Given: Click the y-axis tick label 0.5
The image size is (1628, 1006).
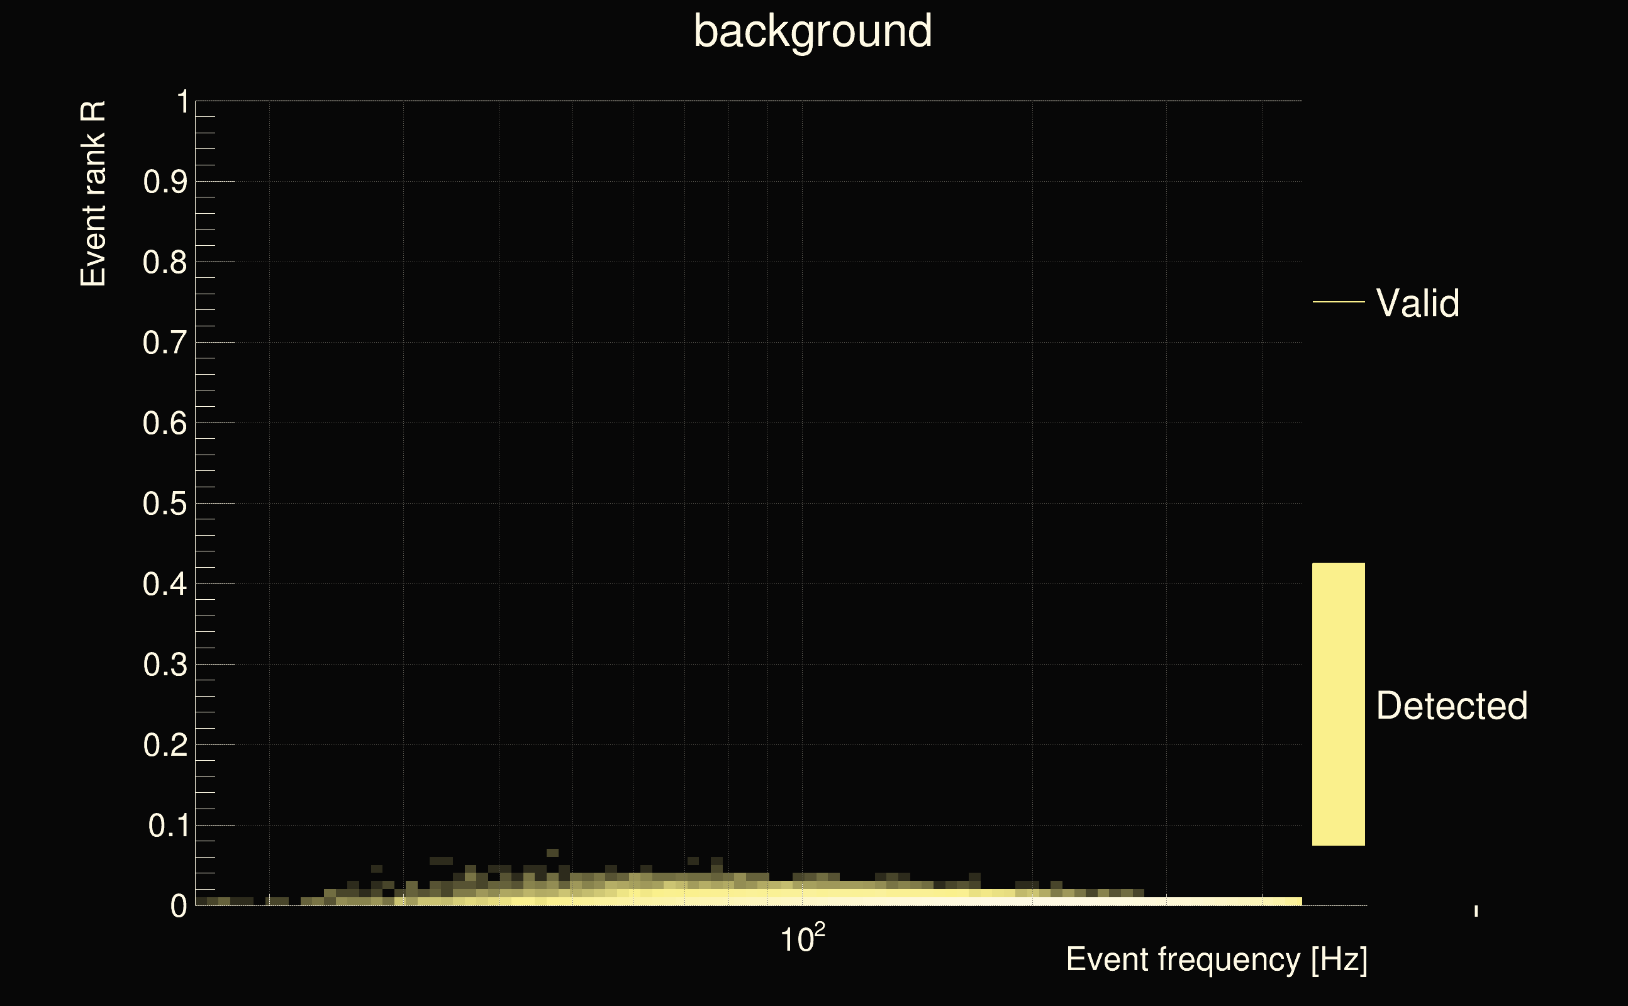Looking at the screenshot, I should [165, 504].
